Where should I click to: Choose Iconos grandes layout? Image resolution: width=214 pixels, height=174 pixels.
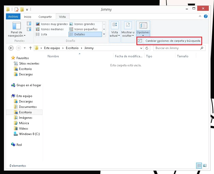pyautogui.click(x=82, y=24)
